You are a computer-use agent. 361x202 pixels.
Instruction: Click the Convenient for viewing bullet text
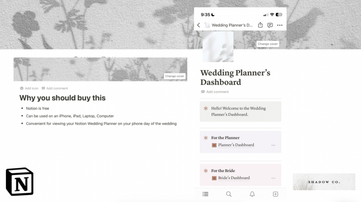(101, 124)
